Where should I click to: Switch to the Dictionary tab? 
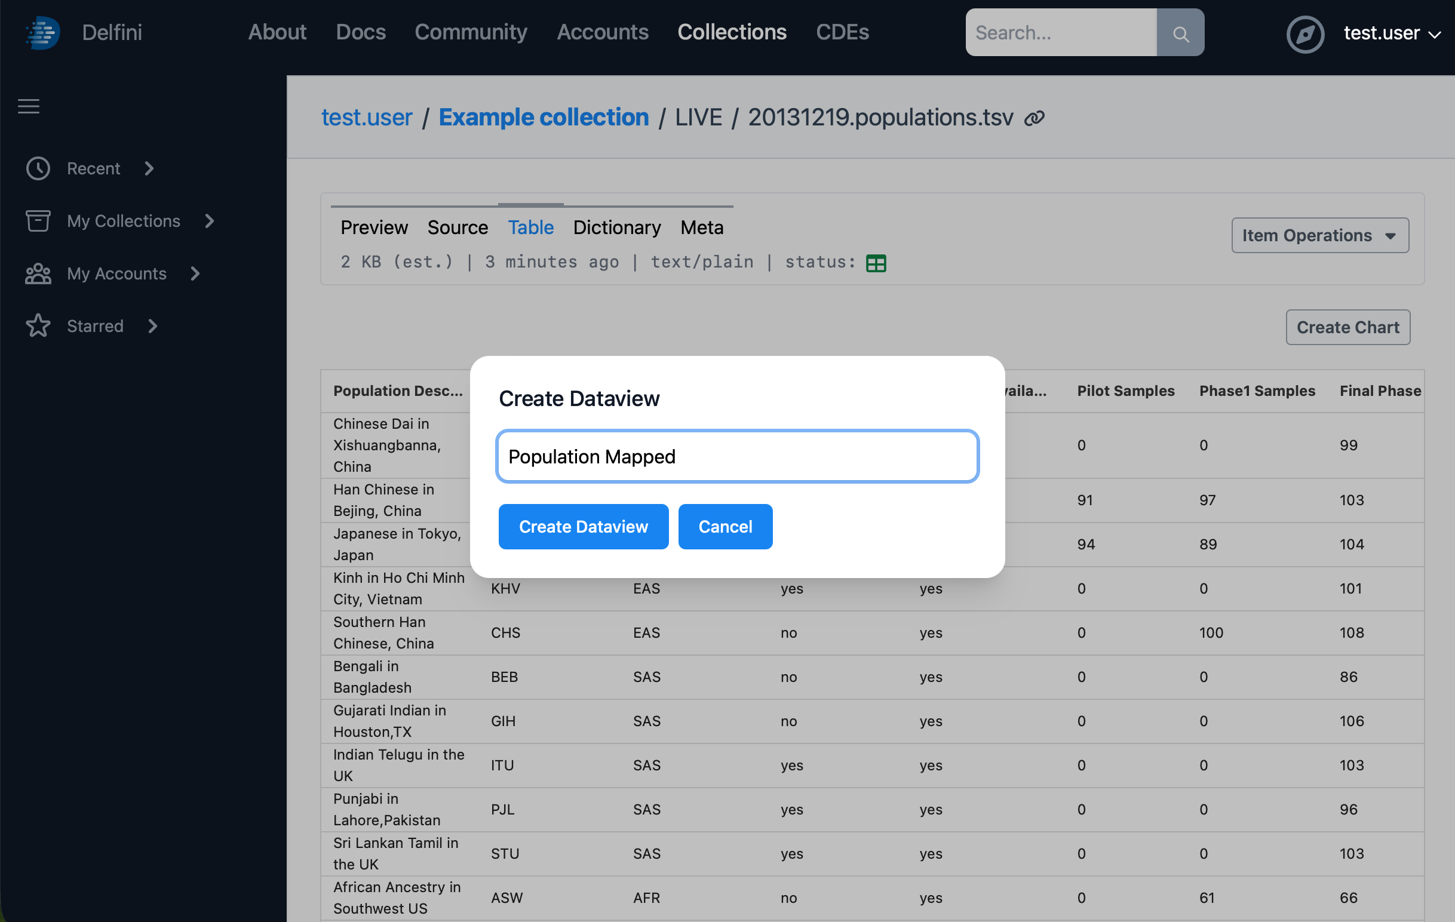[x=616, y=227]
